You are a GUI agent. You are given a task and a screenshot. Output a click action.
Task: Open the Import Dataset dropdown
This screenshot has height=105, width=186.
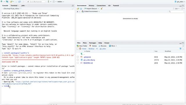pyautogui.click(x=91, y=8)
